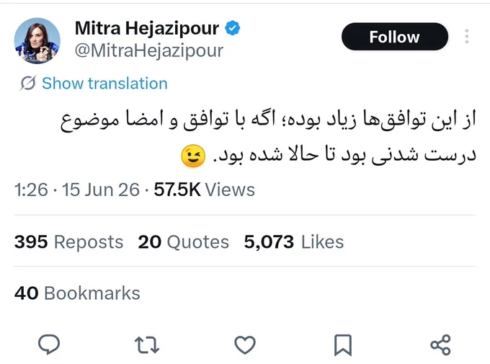View the 5,073 Likes list
Image resolution: width=490 pixels, height=364 pixels.
[294, 241]
